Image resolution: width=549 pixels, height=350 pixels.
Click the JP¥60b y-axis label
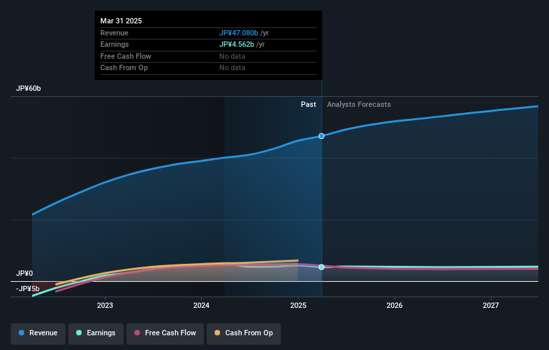point(28,88)
